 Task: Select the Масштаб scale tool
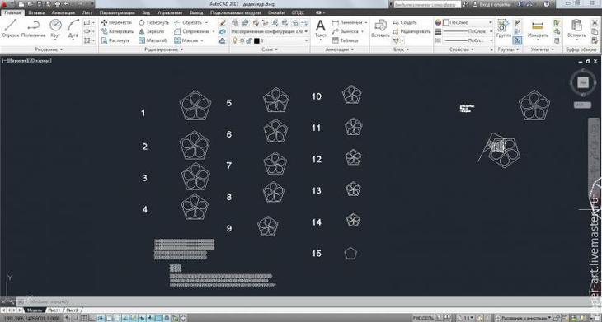(153, 40)
